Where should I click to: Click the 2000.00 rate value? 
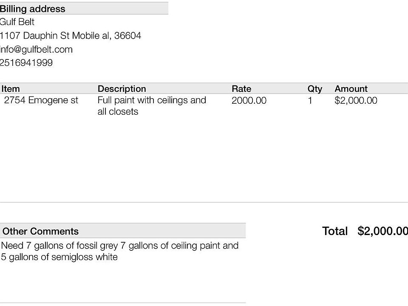point(249,100)
